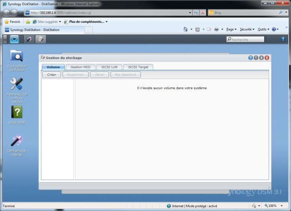Viewport: 291px width, 211px height.
Task: Select the Synology DiskStation browser tab
Action: [44, 30]
